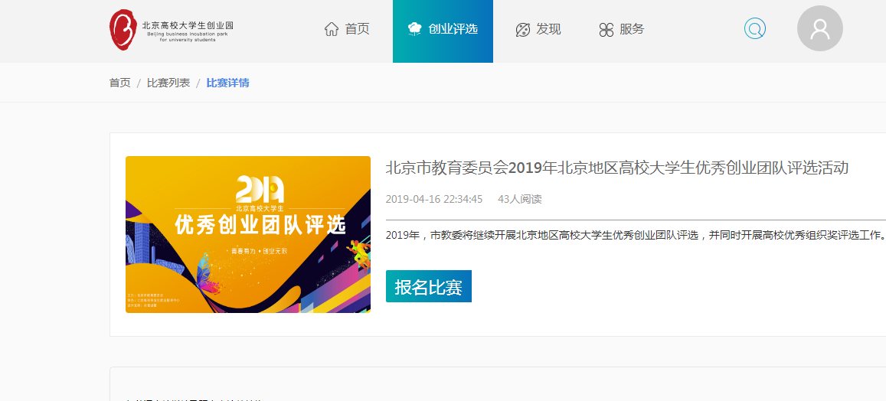
Task: Click the four-petal icon beside 服务
Action: coord(606,30)
